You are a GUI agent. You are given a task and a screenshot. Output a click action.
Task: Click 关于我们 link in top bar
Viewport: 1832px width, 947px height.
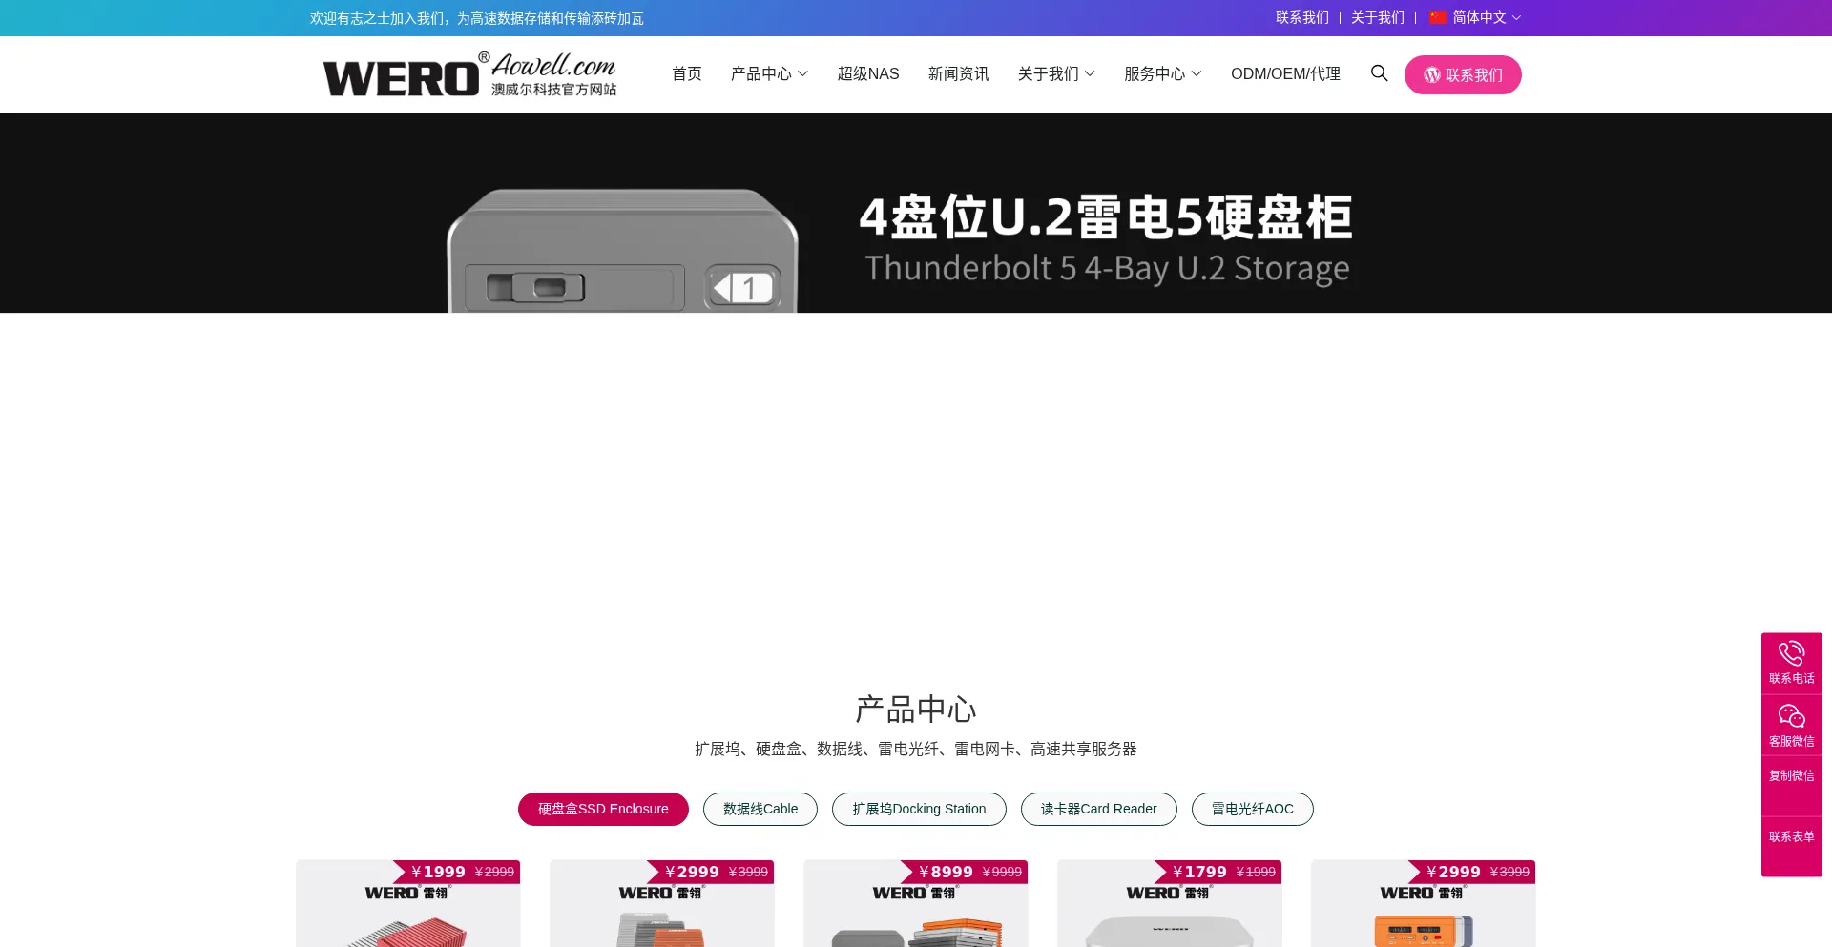point(1377,18)
